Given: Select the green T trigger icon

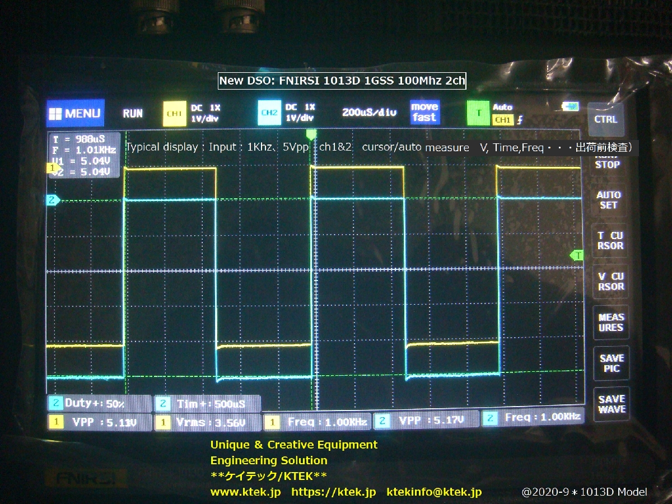Looking at the screenshot, I should click(x=478, y=113).
